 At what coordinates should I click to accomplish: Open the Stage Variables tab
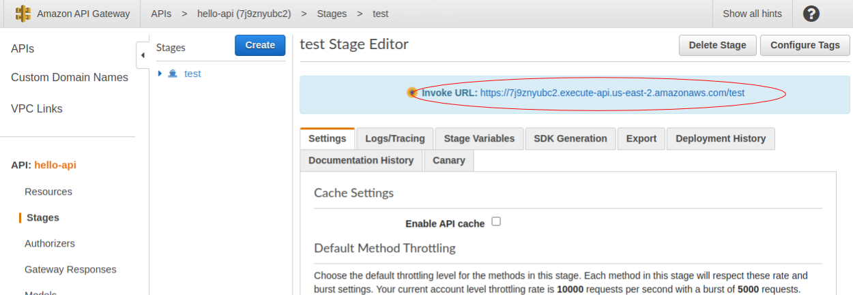pos(479,138)
